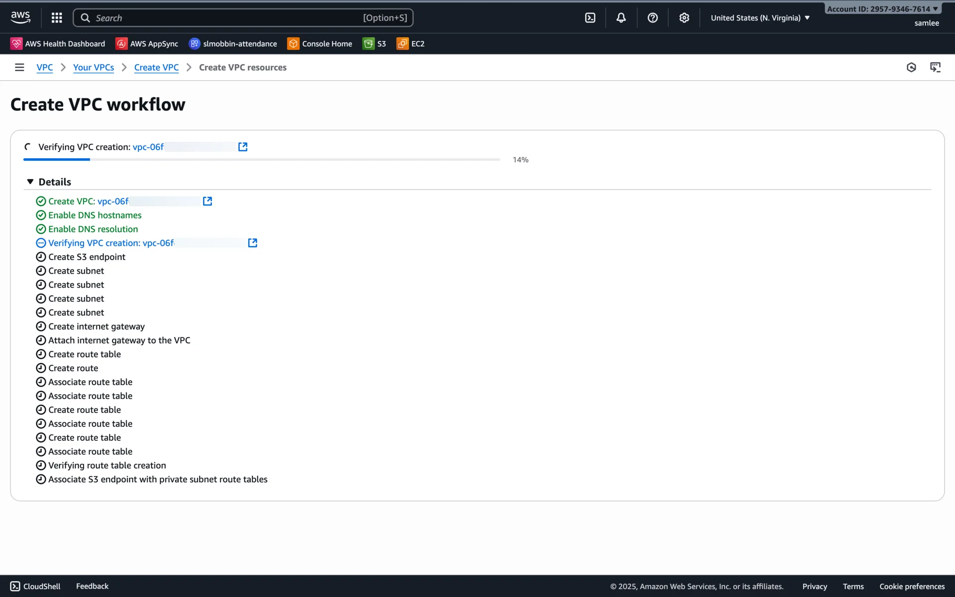
Task: Open the AWS services grid menu
Action: click(x=57, y=18)
